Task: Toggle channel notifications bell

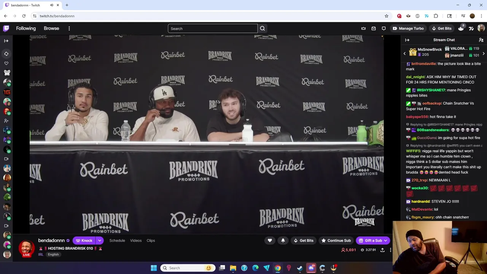Action: pyautogui.click(x=283, y=241)
